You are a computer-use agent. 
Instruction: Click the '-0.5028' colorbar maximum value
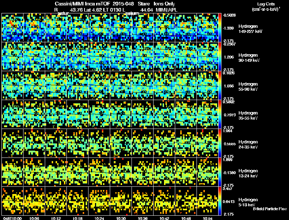tap(229, 15)
